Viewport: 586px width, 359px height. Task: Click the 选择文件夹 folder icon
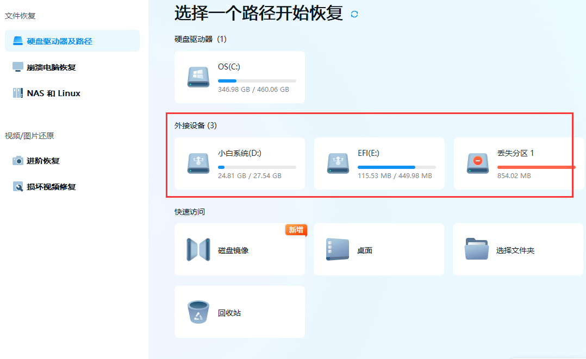(x=477, y=248)
